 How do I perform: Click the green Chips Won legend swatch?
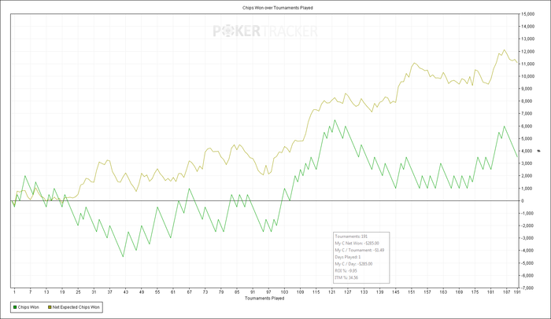click(15, 307)
